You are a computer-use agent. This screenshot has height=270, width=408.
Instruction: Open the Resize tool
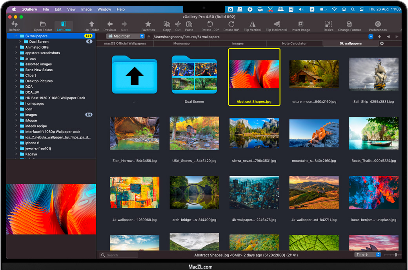point(328,24)
